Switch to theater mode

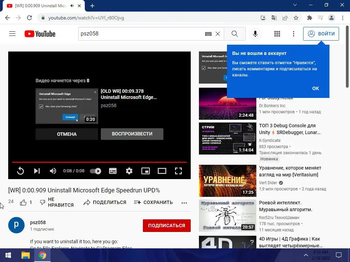[x=162, y=171]
